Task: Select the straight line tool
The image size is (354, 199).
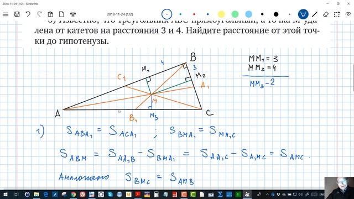Action: pos(315,14)
